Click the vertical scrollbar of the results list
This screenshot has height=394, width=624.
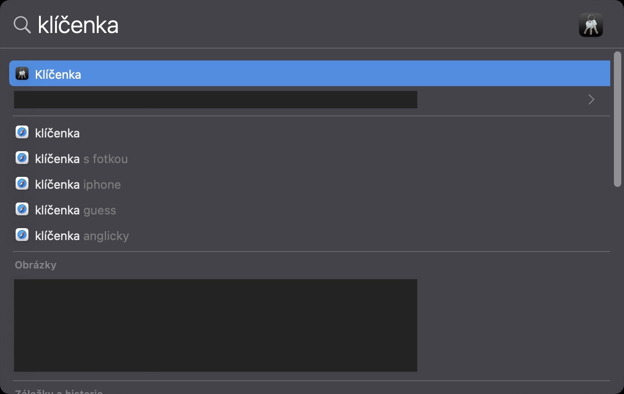(617, 119)
